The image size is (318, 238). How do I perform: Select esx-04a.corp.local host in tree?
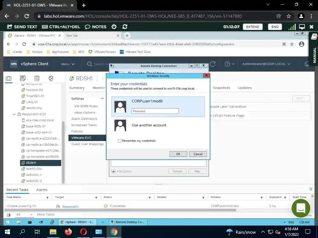(x=40, y=120)
